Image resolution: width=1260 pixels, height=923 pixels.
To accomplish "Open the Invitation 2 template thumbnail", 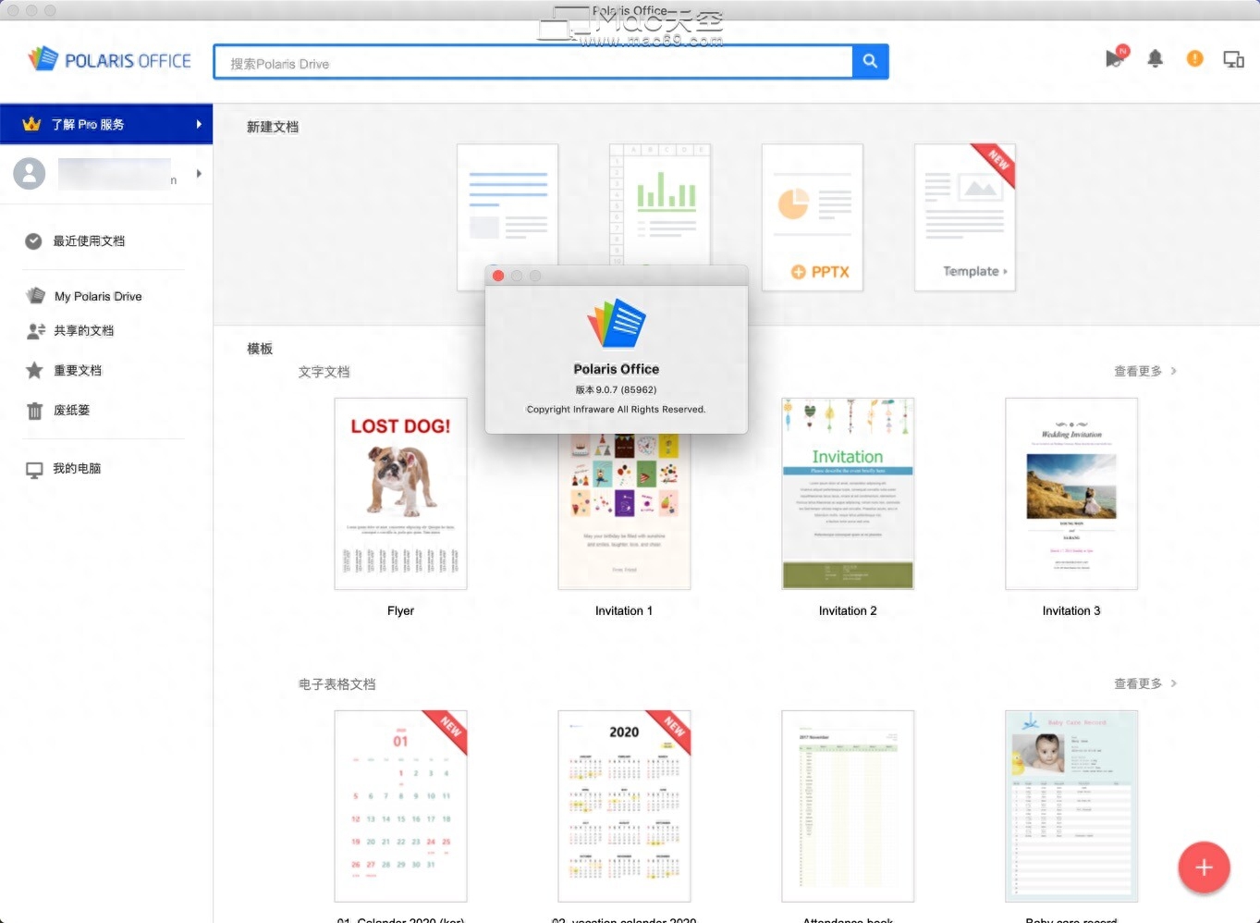I will click(847, 494).
